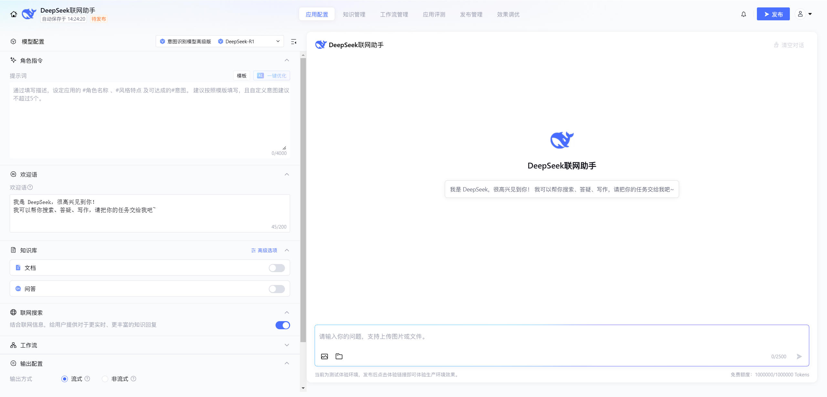This screenshot has height=397, width=827.
Task: Enable the 文档 knowledge toggle
Action: pos(277,268)
